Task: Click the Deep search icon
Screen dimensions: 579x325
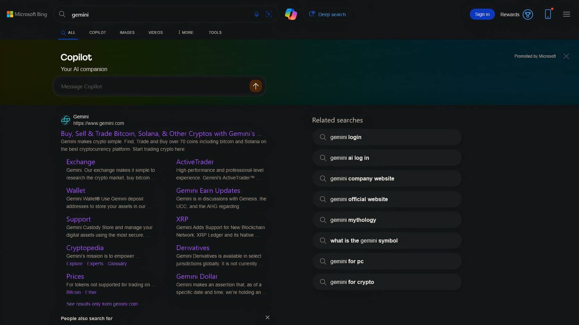Action: [x=312, y=14]
